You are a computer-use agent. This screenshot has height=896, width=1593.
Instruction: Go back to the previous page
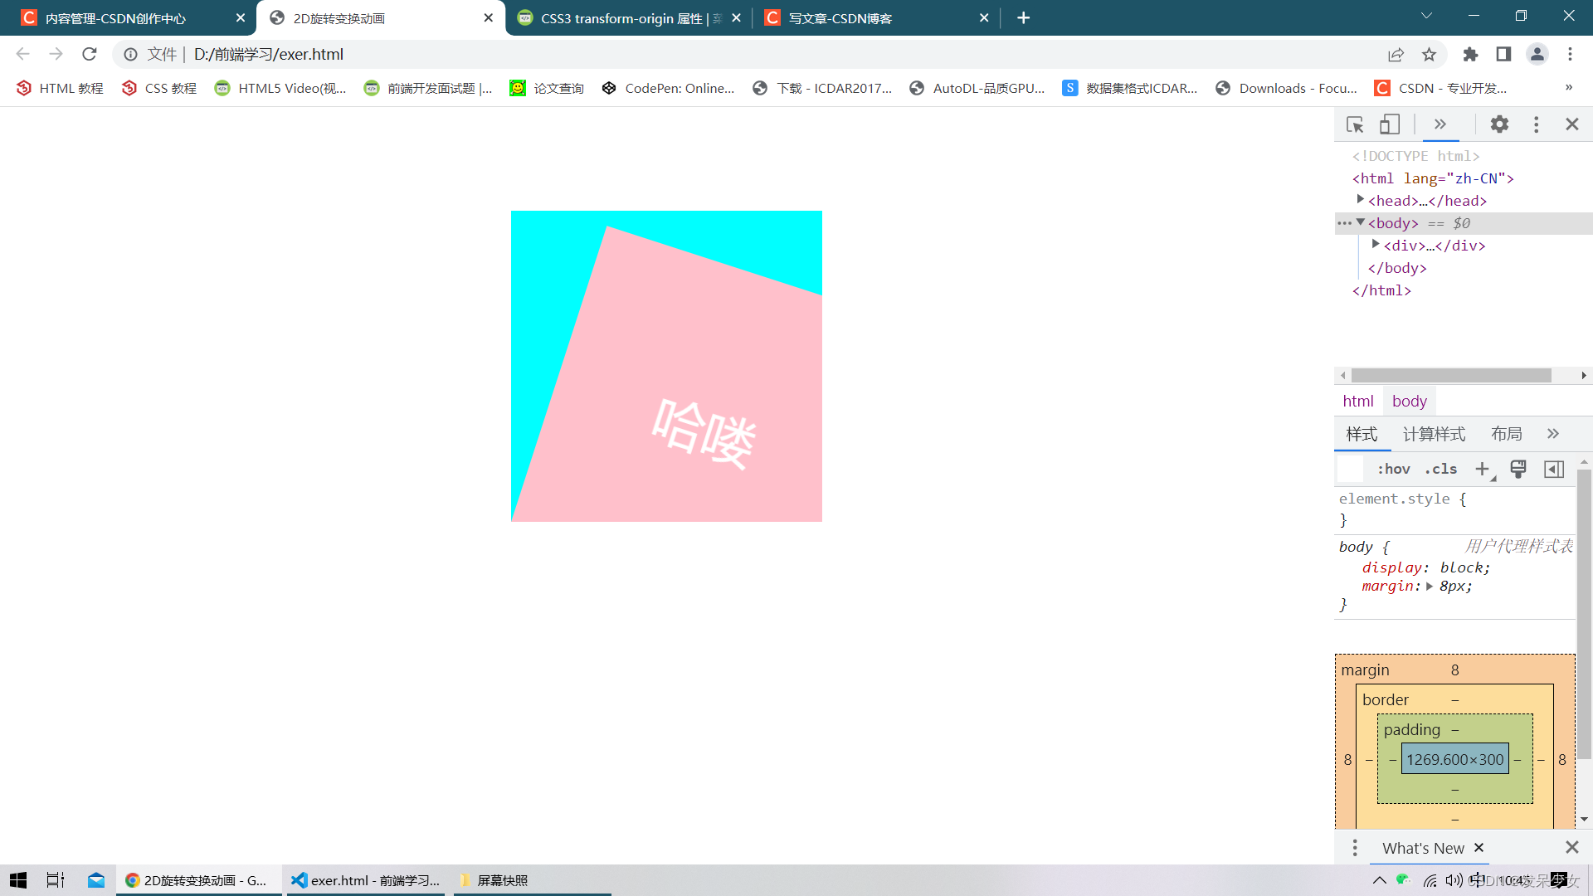click(22, 54)
